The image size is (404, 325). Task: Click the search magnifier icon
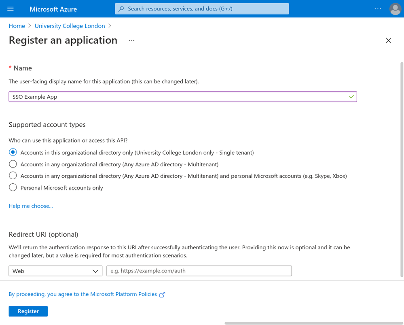(x=121, y=9)
